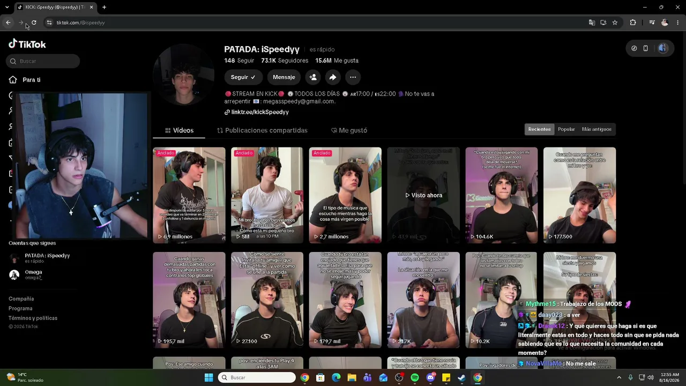Search Windows from the taskbar Buscar box
This screenshot has height=386, width=686.
point(257,377)
